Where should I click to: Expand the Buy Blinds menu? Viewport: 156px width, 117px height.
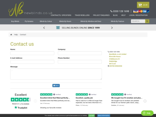tap(15, 21)
